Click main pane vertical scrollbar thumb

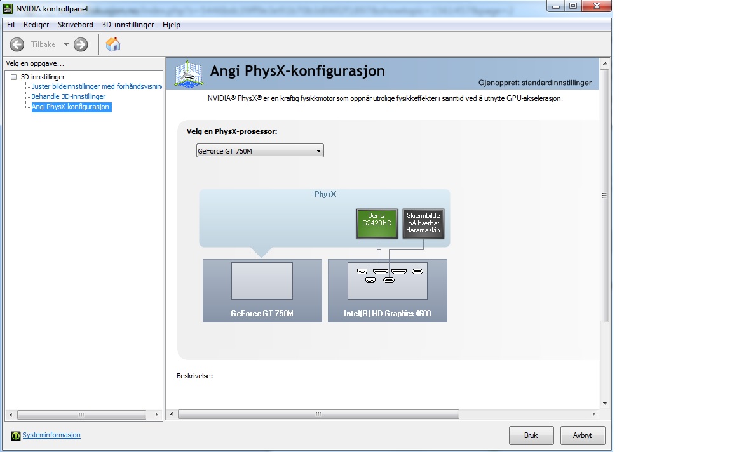(x=604, y=196)
